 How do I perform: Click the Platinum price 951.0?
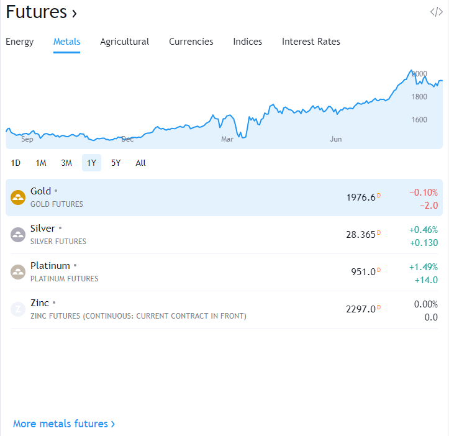(x=363, y=272)
